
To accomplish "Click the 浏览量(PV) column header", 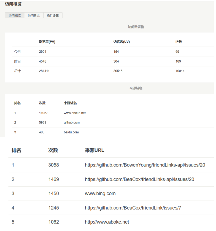I will point(47,42).
